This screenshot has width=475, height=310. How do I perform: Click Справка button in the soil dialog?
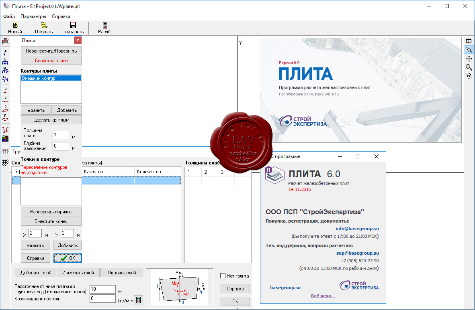click(235, 289)
